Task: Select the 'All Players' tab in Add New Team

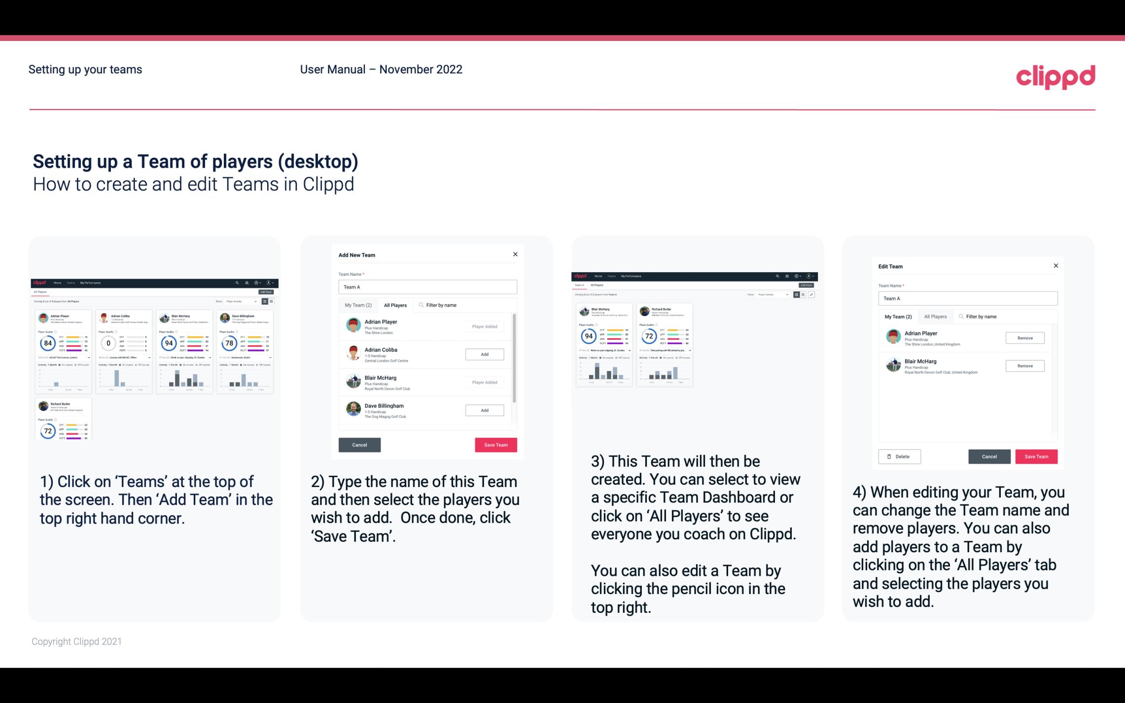Action: click(x=395, y=305)
